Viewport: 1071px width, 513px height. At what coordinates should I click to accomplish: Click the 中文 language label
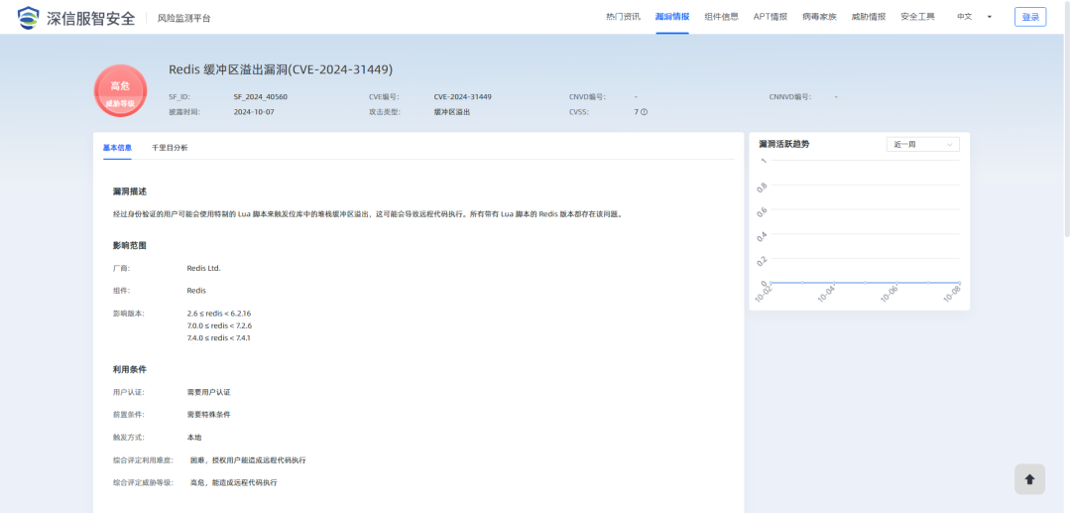[x=965, y=17]
